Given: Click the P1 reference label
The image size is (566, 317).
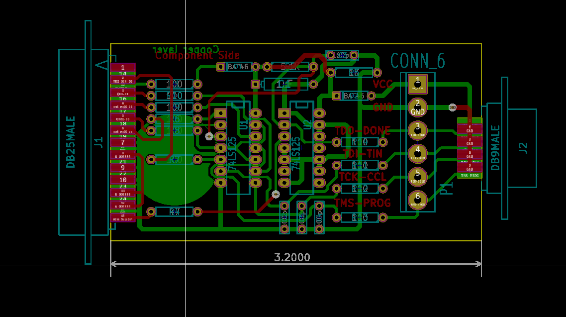Looking at the screenshot, I should [x=447, y=189].
